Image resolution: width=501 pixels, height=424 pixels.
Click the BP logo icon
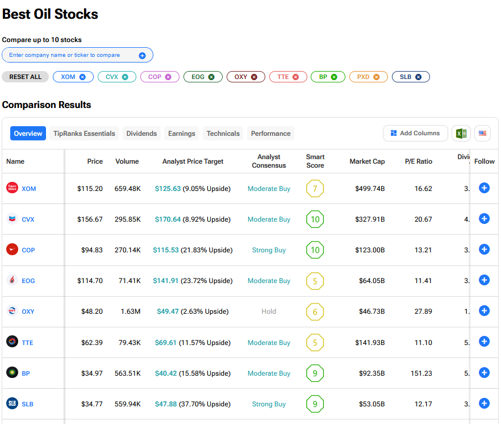(x=12, y=372)
